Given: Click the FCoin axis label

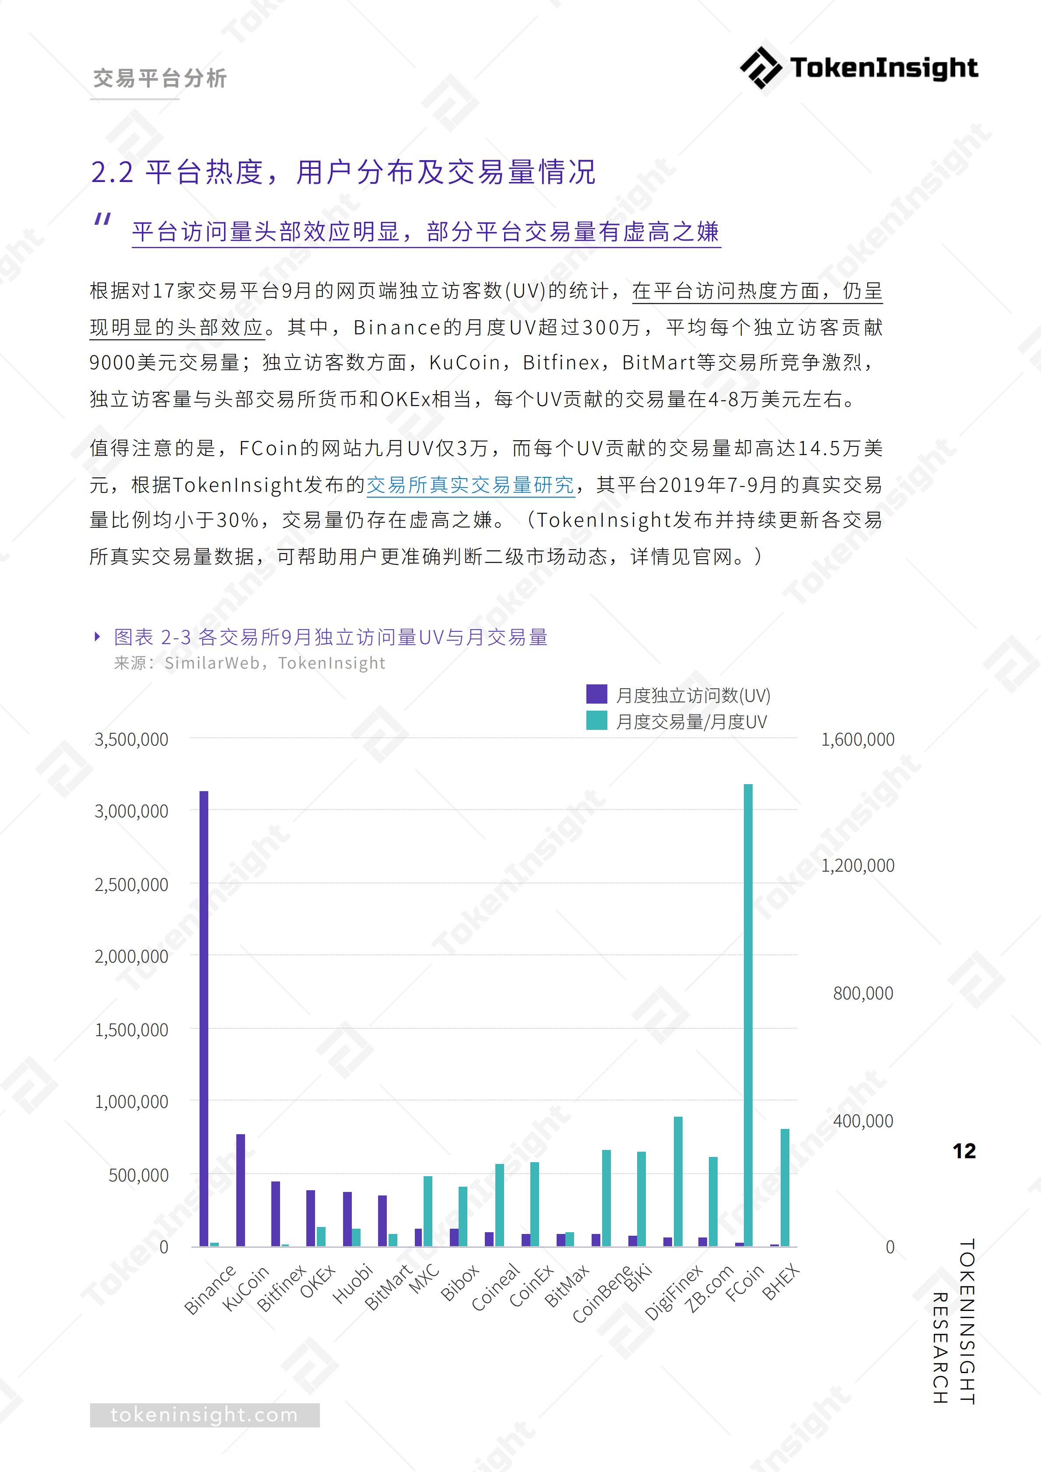Looking at the screenshot, I should point(745,1283).
